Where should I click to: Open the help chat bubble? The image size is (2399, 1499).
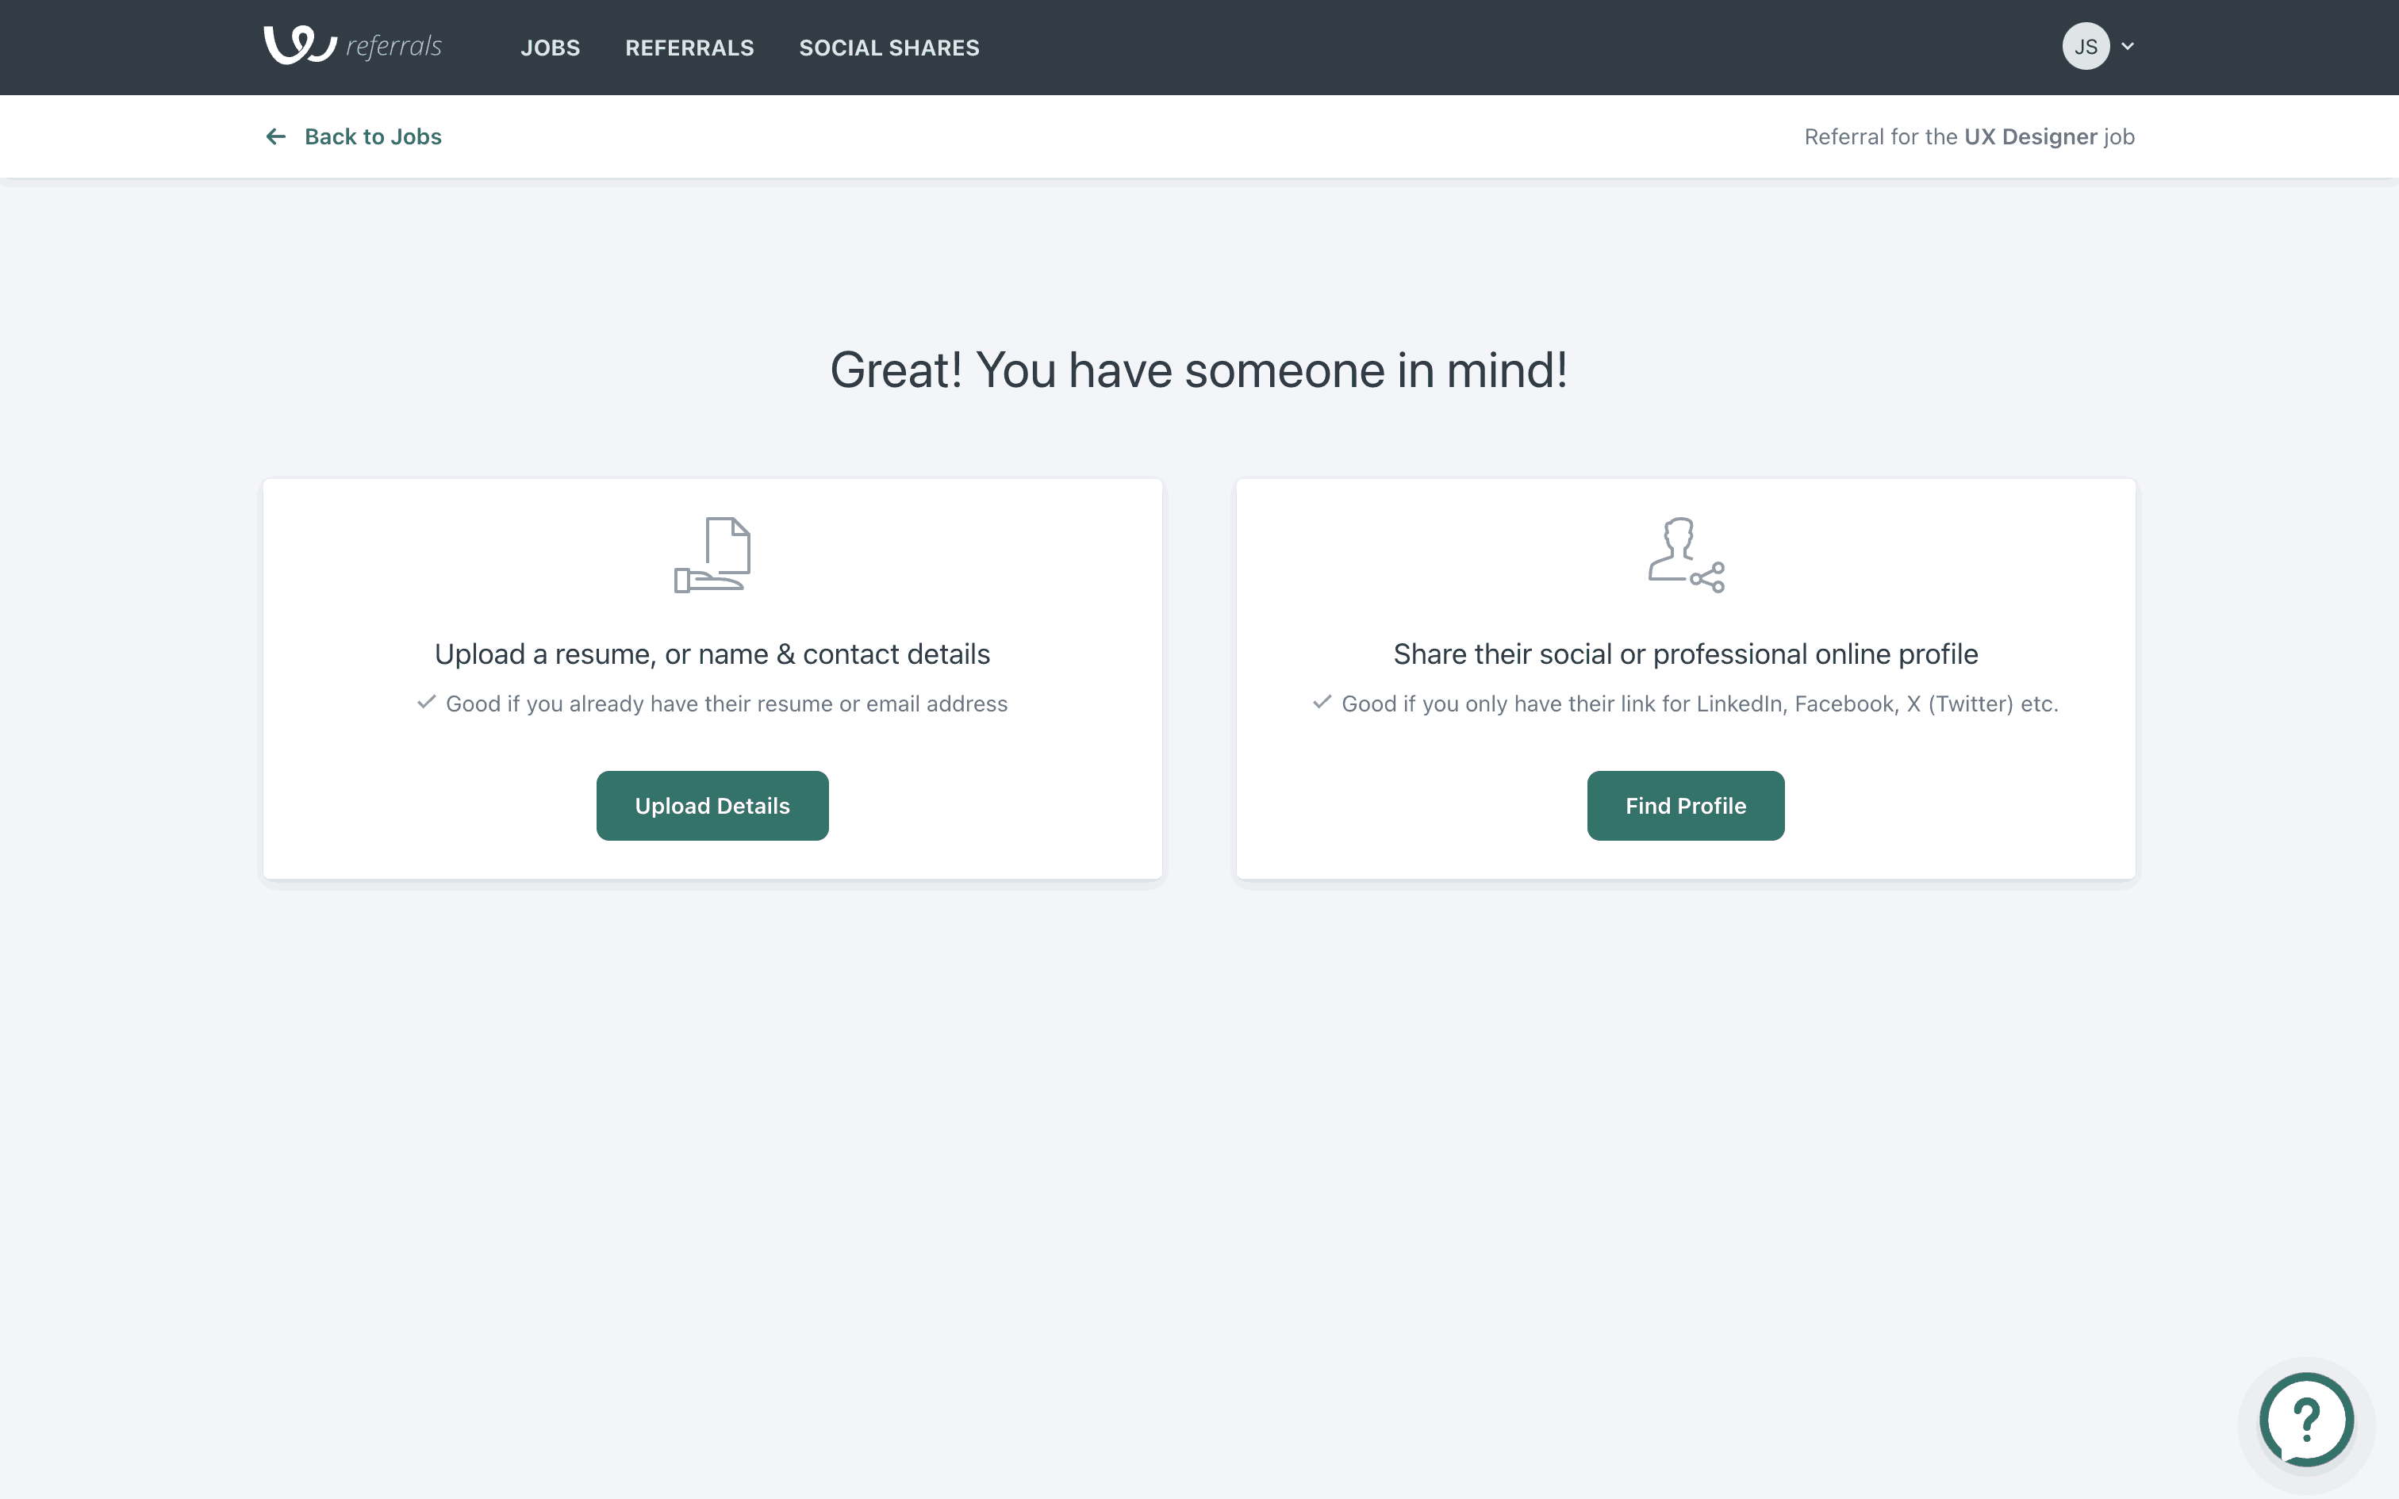[x=2306, y=1420]
